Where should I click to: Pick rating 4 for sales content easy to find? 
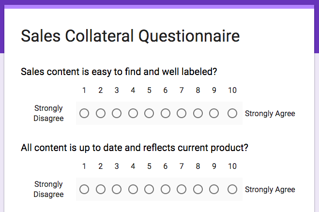pos(133,113)
